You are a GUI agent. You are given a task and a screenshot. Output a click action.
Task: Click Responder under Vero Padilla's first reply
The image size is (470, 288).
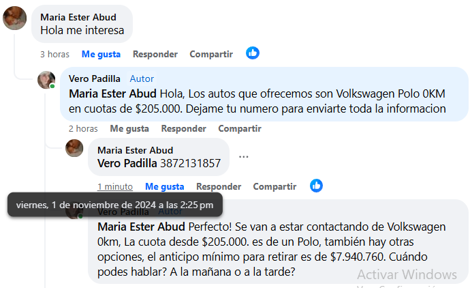[183, 128]
